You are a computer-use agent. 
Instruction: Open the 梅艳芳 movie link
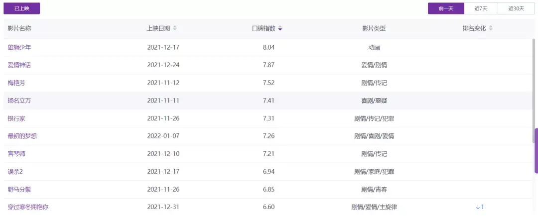click(16, 83)
